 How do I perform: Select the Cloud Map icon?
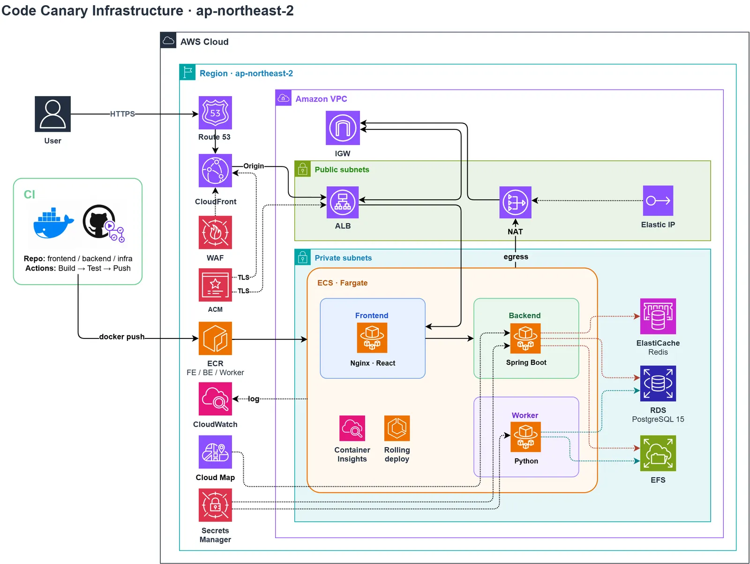[x=215, y=452]
